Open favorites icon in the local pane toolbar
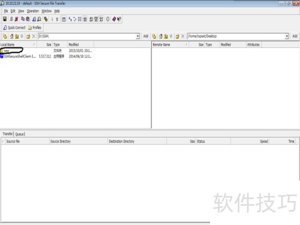Image resolution: width=300 pixels, height=225 pixels. coord(5,36)
